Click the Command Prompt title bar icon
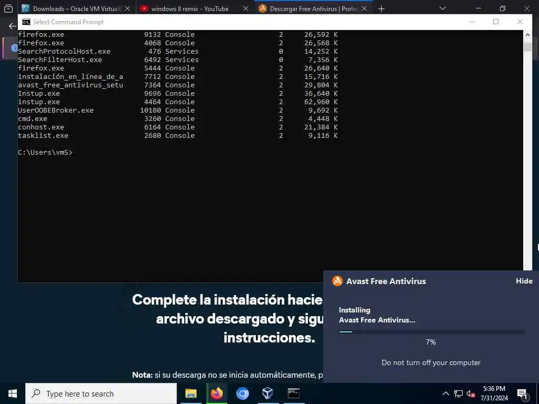Viewport: 539px width, 404px height. [26, 22]
